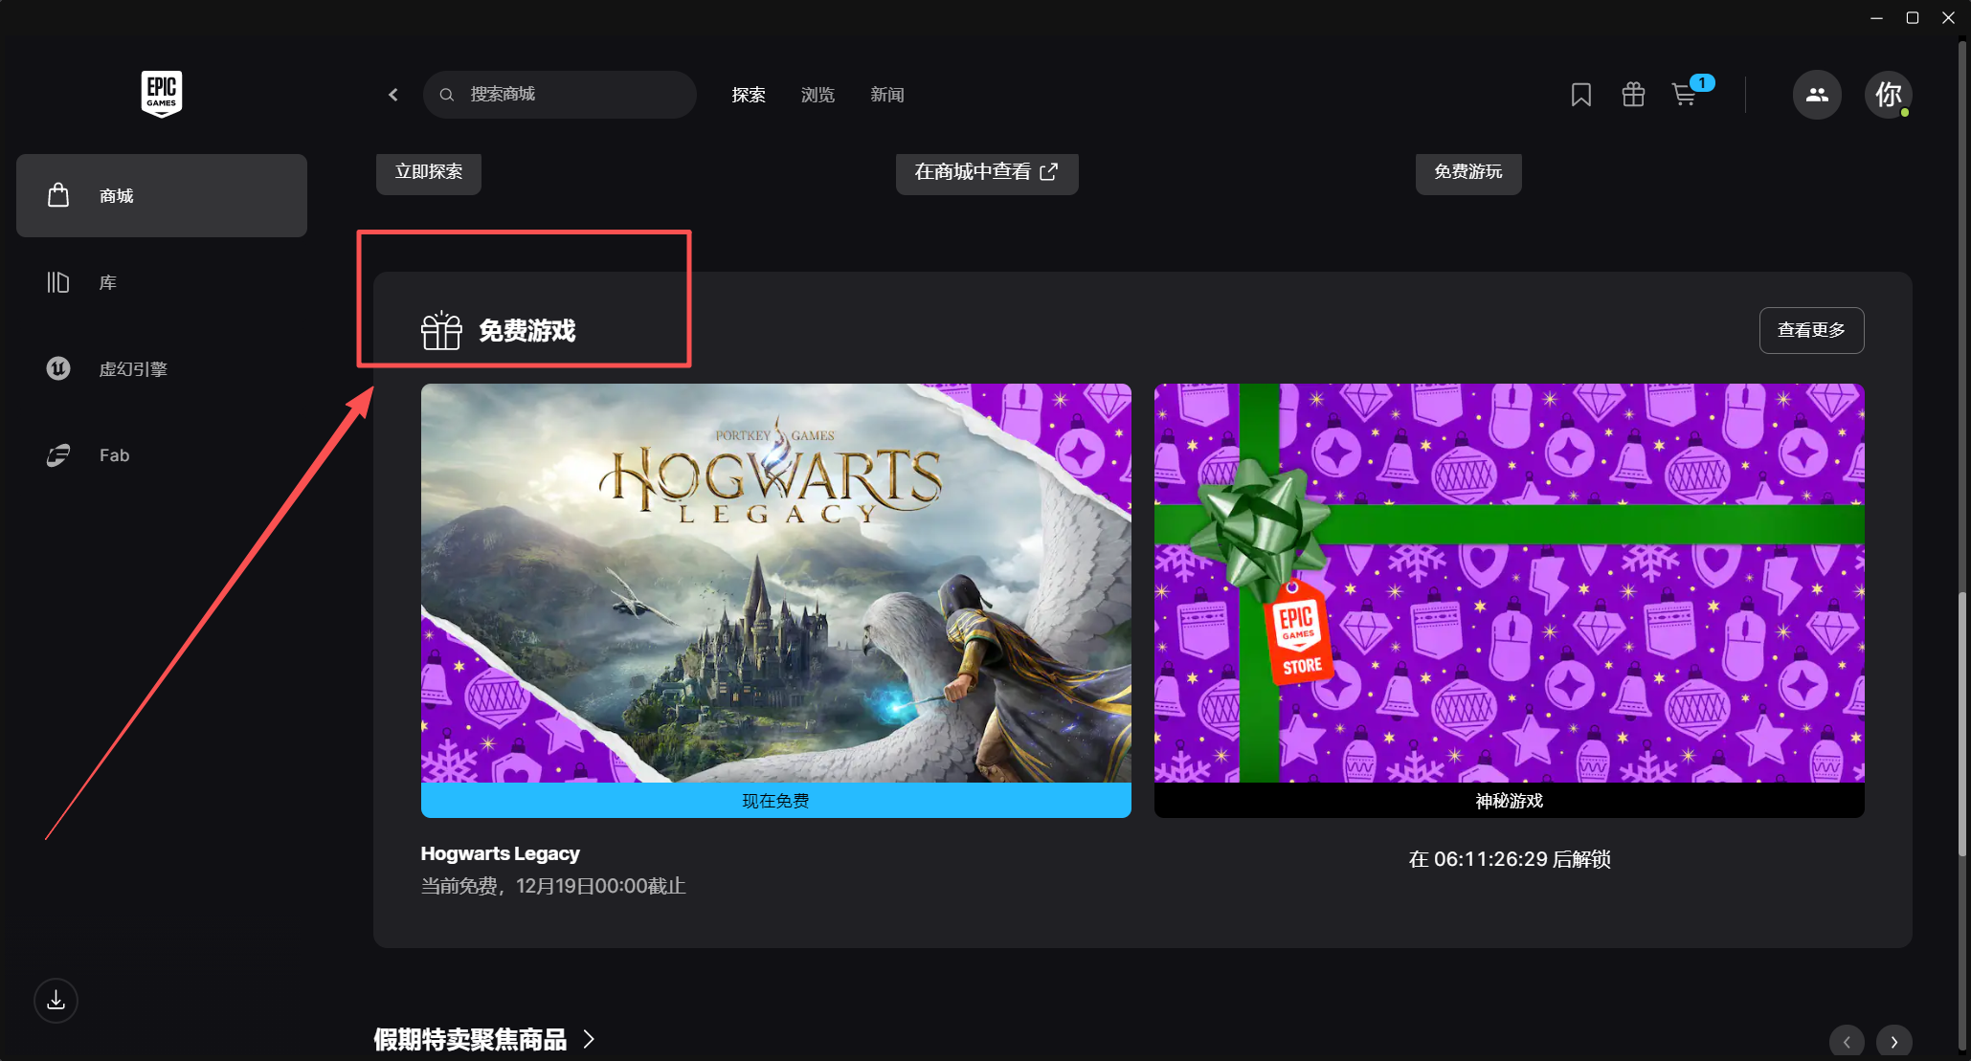Click the next page chevron at bottom right
Image resolution: width=1971 pixels, height=1061 pixels.
[x=1893, y=1041]
